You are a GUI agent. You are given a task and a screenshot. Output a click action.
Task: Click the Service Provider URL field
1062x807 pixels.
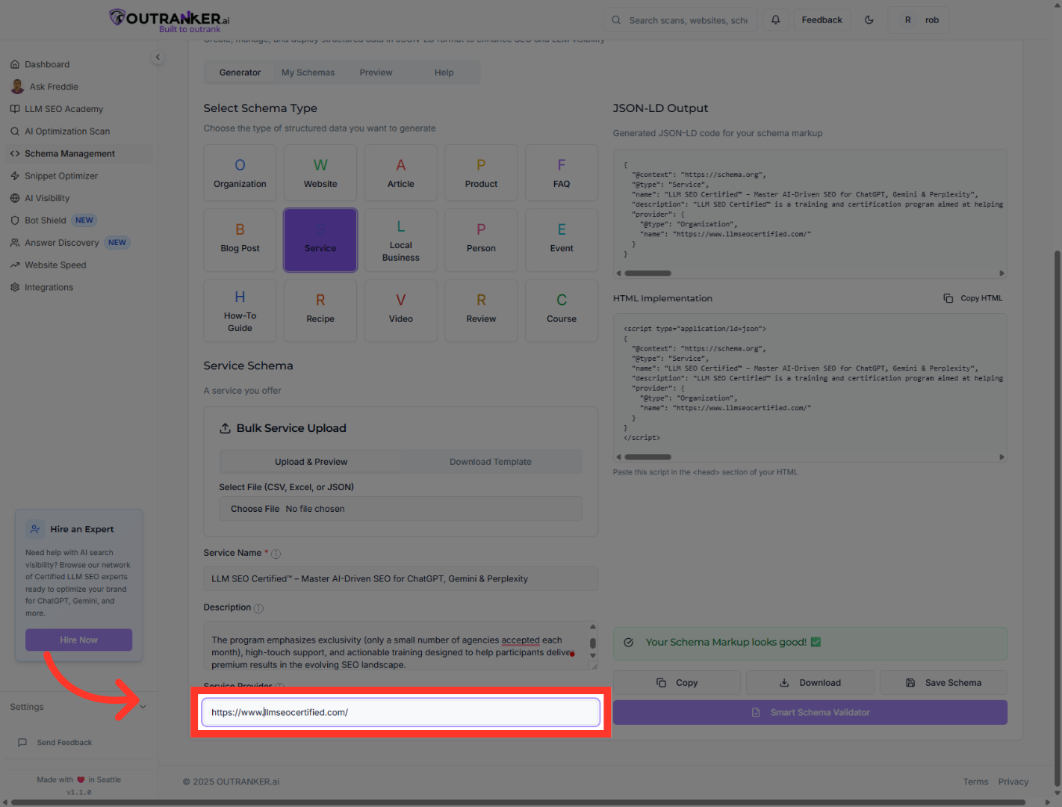point(400,713)
